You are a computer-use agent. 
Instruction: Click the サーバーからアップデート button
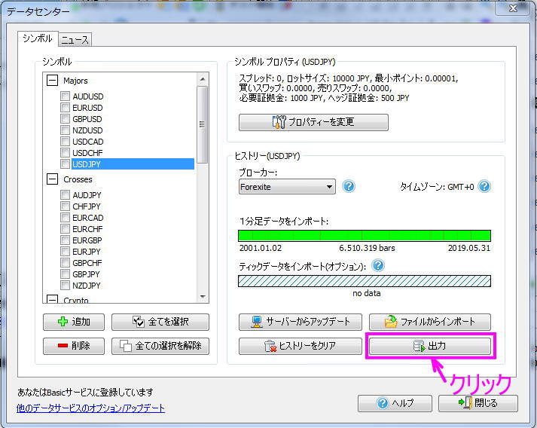click(301, 322)
